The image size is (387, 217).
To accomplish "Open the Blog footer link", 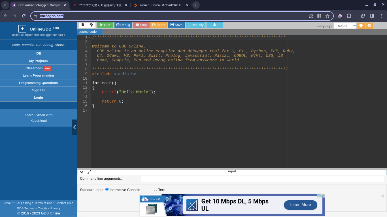I will click(x=28, y=203).
